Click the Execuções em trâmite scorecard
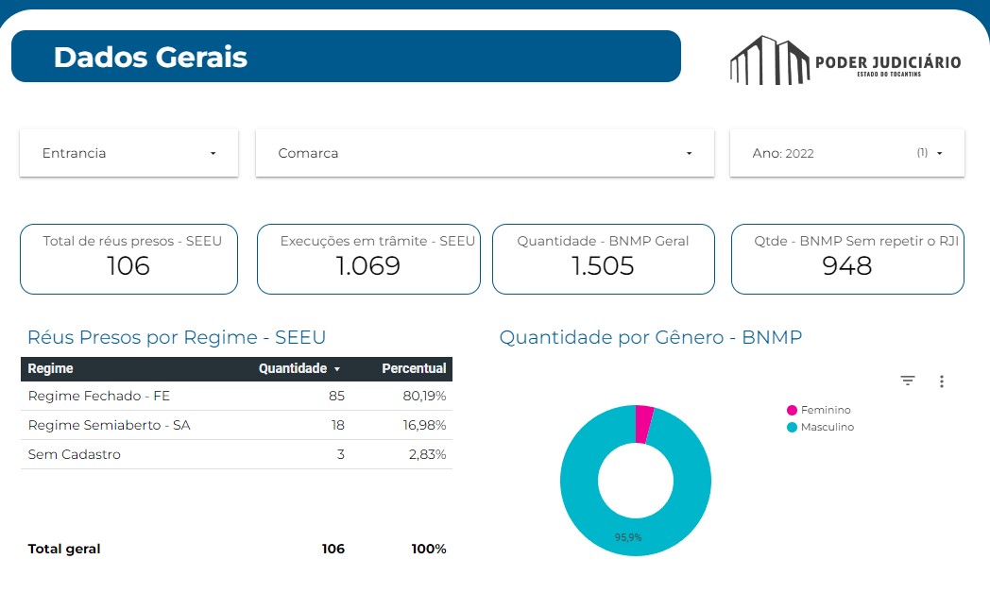The image size is (990, 593). click(x=368, y=259)
